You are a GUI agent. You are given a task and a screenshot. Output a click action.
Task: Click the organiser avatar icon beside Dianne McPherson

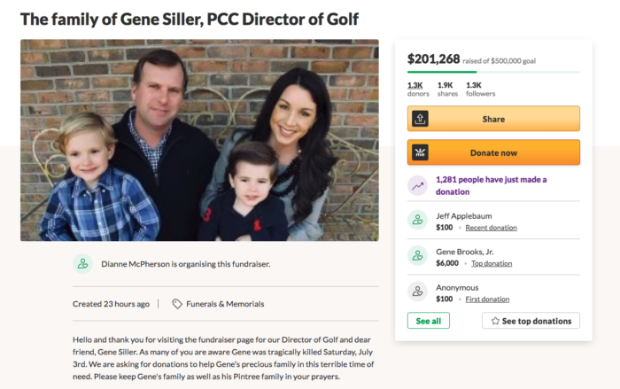point(82,263)
